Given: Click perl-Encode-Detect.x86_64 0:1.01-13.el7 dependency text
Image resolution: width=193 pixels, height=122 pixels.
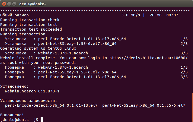Looking at the screenshot, I should tap(51, 105).
